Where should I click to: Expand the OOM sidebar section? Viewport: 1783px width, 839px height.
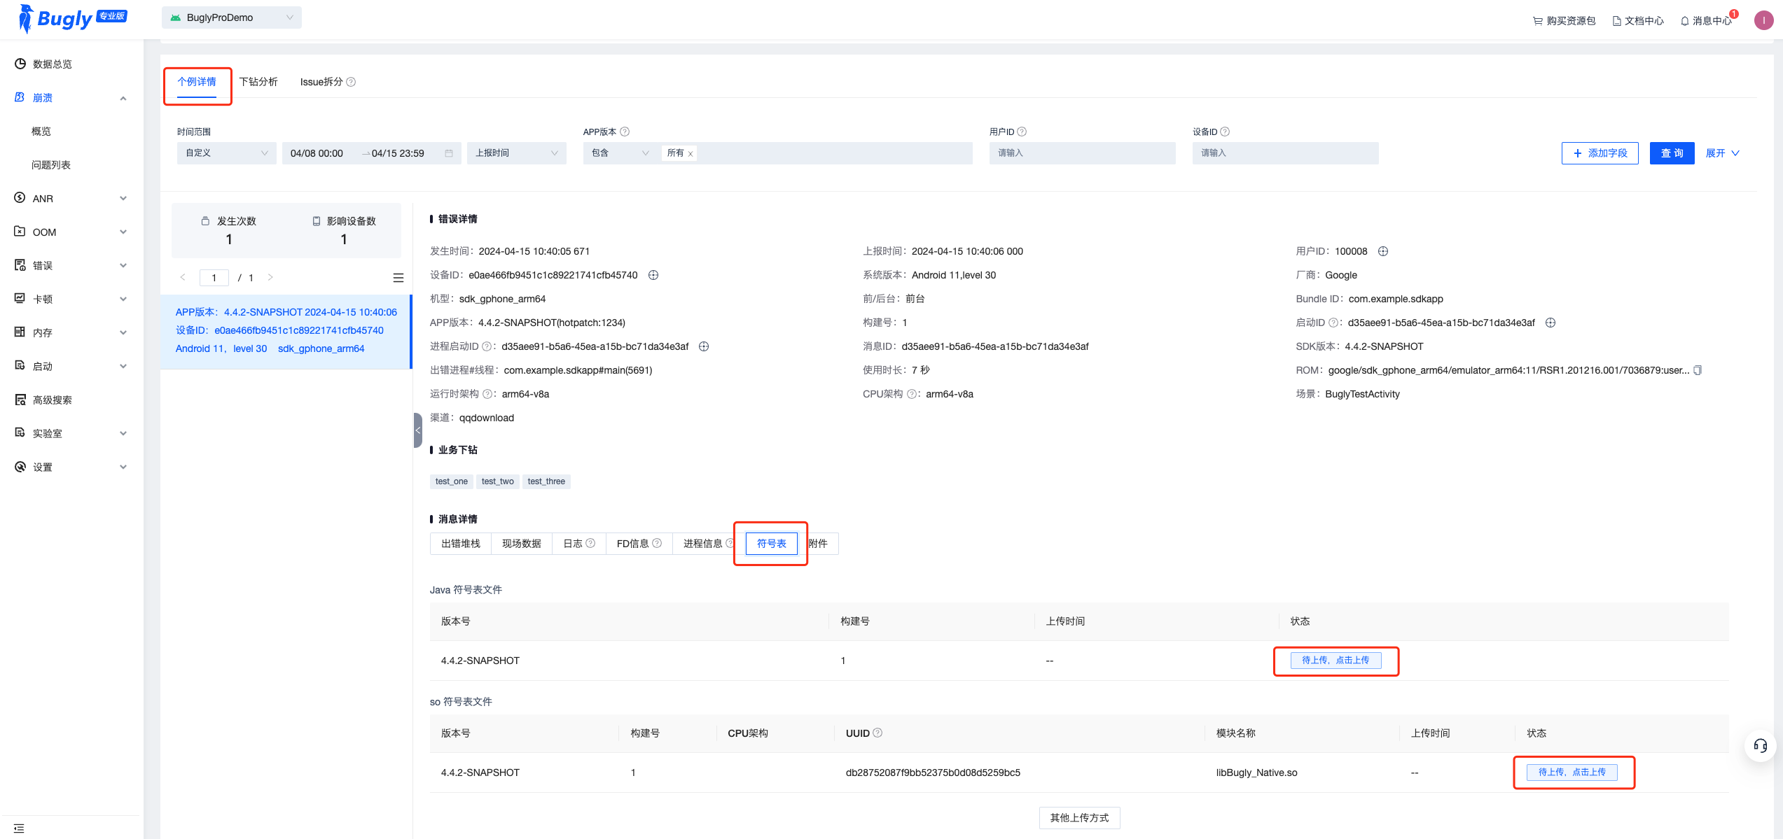coord(123,232)
